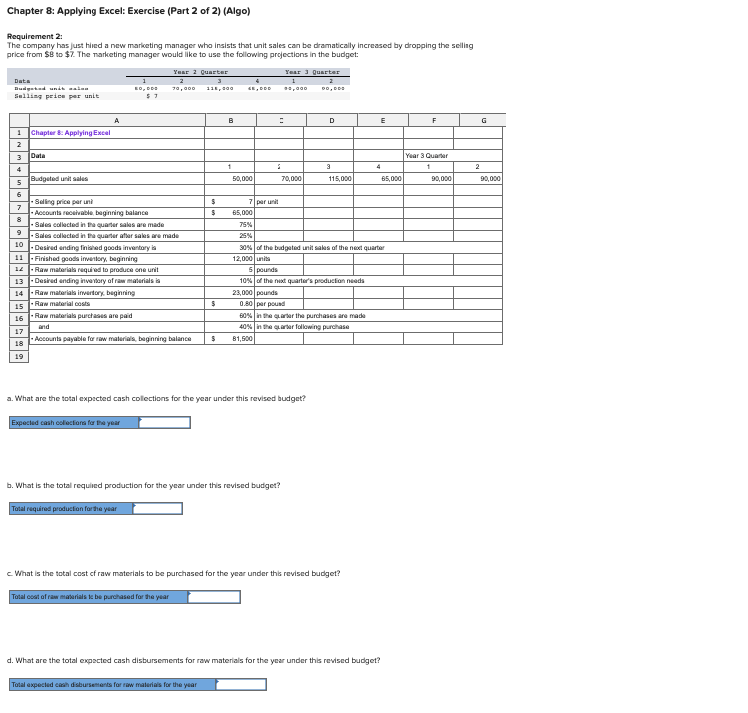Select column B header
Viewport: 748px width, 713px height.
tap(231, 120)
